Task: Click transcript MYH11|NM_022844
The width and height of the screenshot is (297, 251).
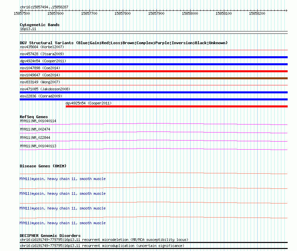Action: (35, 138)
